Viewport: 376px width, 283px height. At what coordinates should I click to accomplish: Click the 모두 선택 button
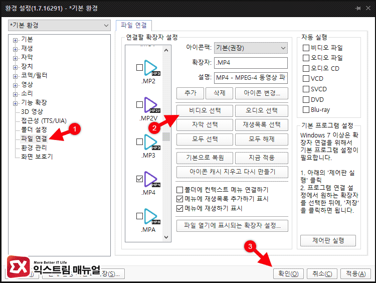205,139
